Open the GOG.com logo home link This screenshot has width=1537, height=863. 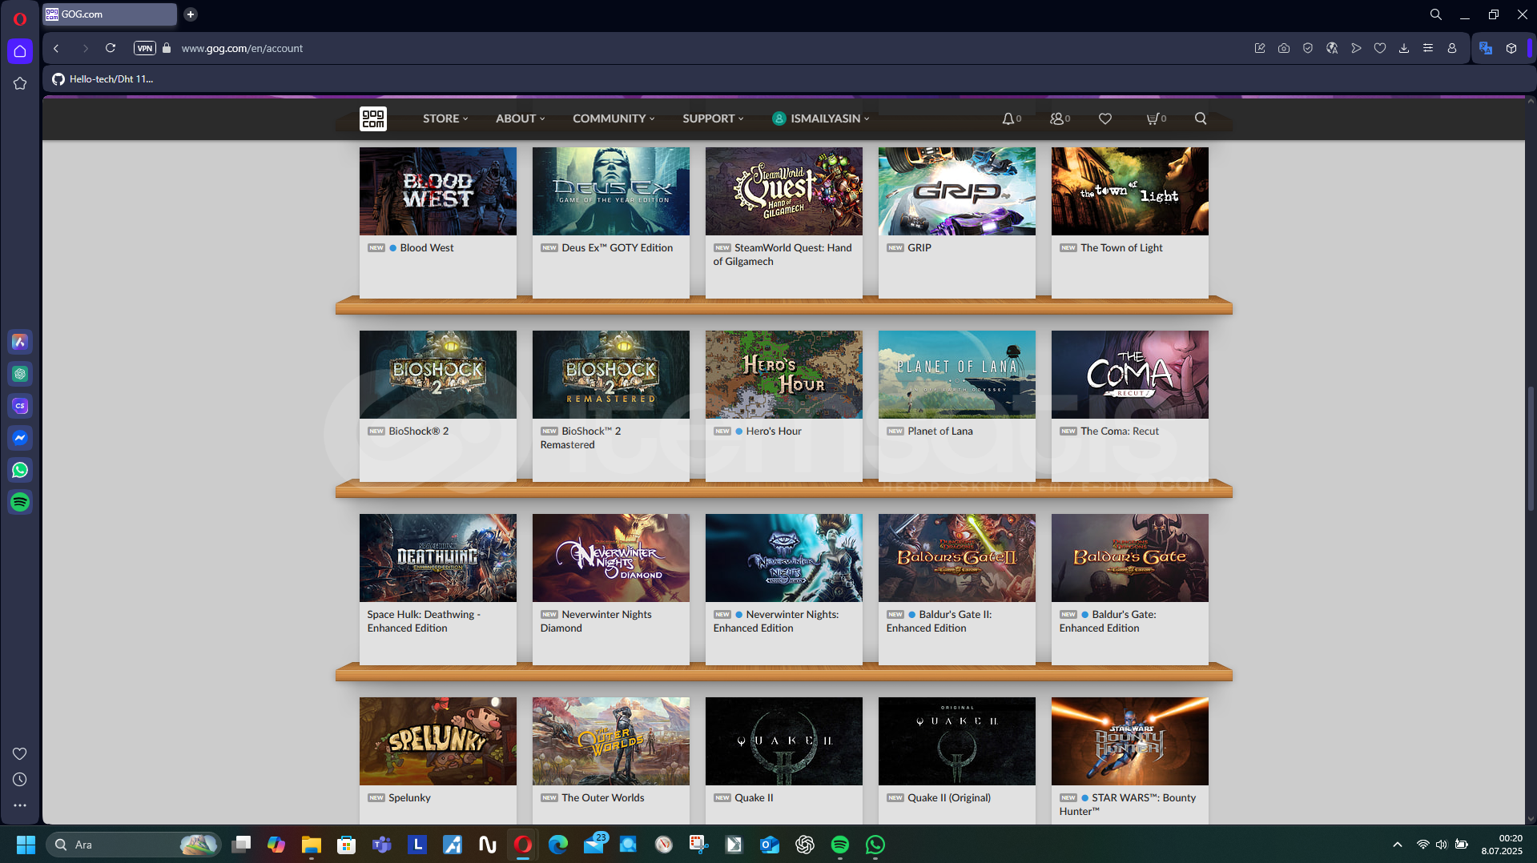[x=372, y=118]
